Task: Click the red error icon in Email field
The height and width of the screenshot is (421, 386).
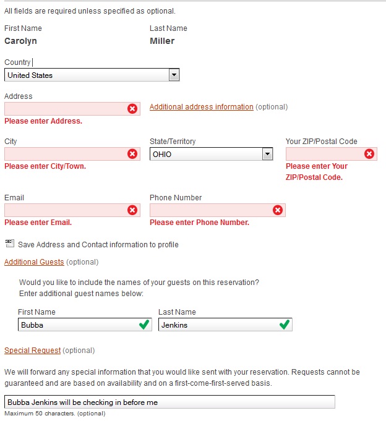Action: pyautogui.click(x=132, y=210)
